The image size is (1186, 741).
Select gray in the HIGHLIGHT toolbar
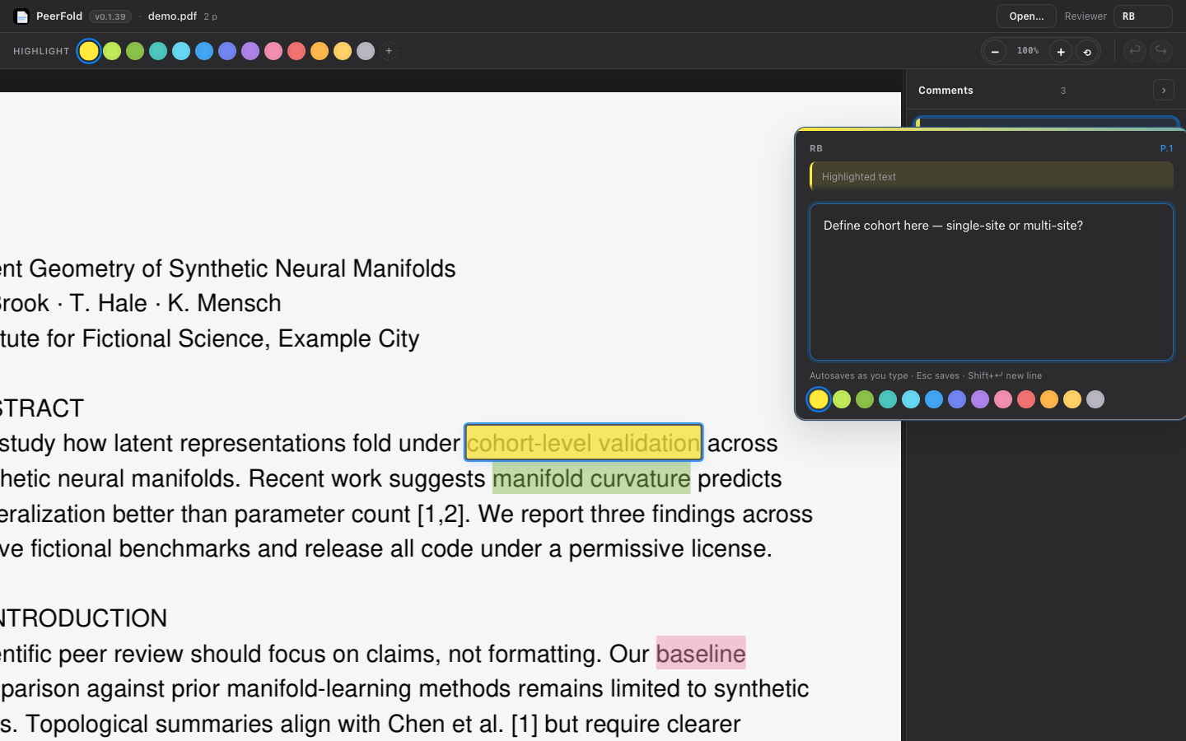(366, 51)
